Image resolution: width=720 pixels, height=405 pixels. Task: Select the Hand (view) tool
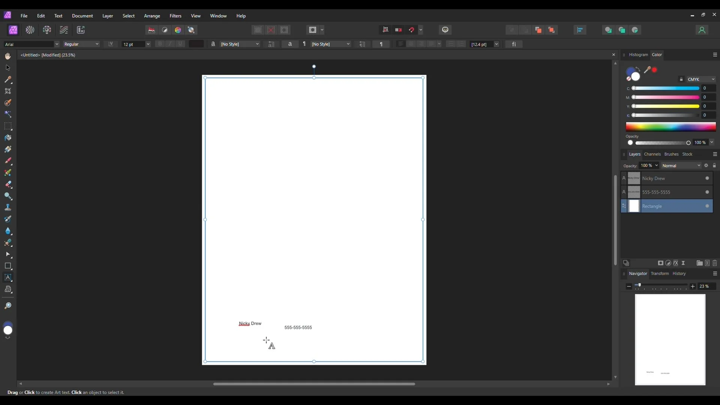(x=8, y=56)
